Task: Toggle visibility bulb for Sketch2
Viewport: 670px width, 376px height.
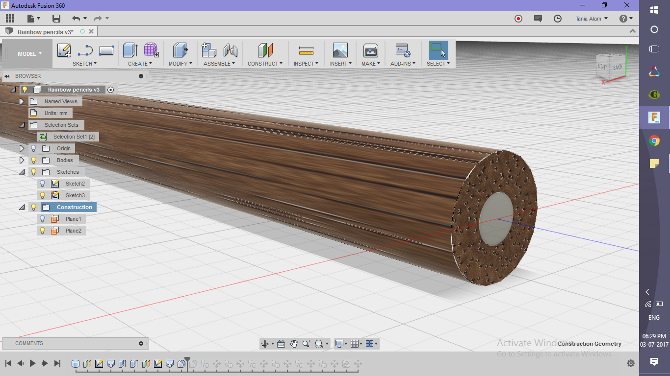Action: click(42, 184)
